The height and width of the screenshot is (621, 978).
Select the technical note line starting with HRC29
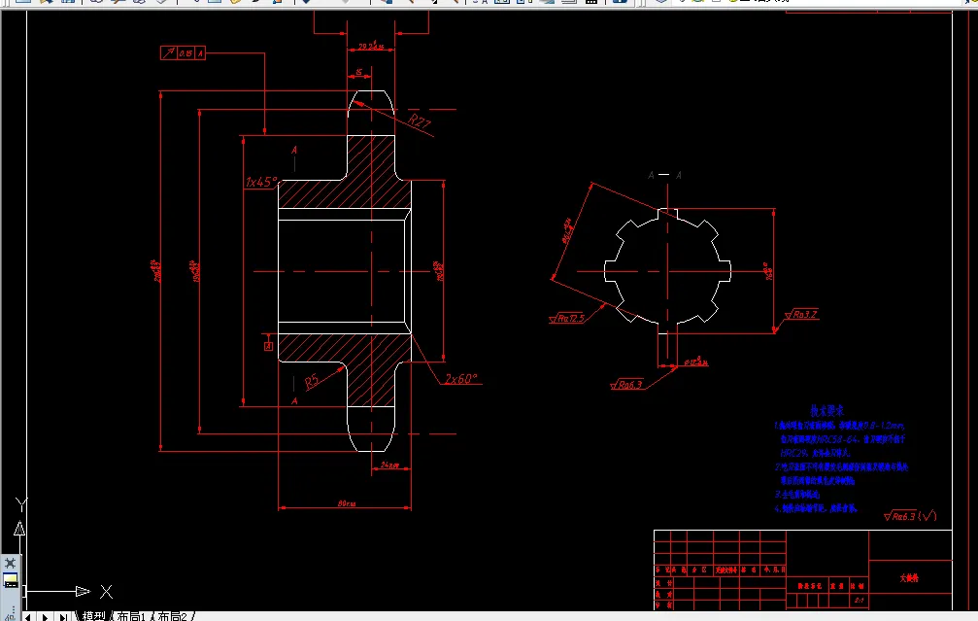[x=815, y=453]
